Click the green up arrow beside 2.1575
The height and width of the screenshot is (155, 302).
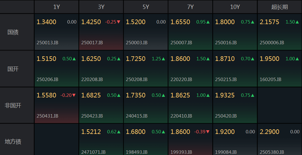click(297, 22)
